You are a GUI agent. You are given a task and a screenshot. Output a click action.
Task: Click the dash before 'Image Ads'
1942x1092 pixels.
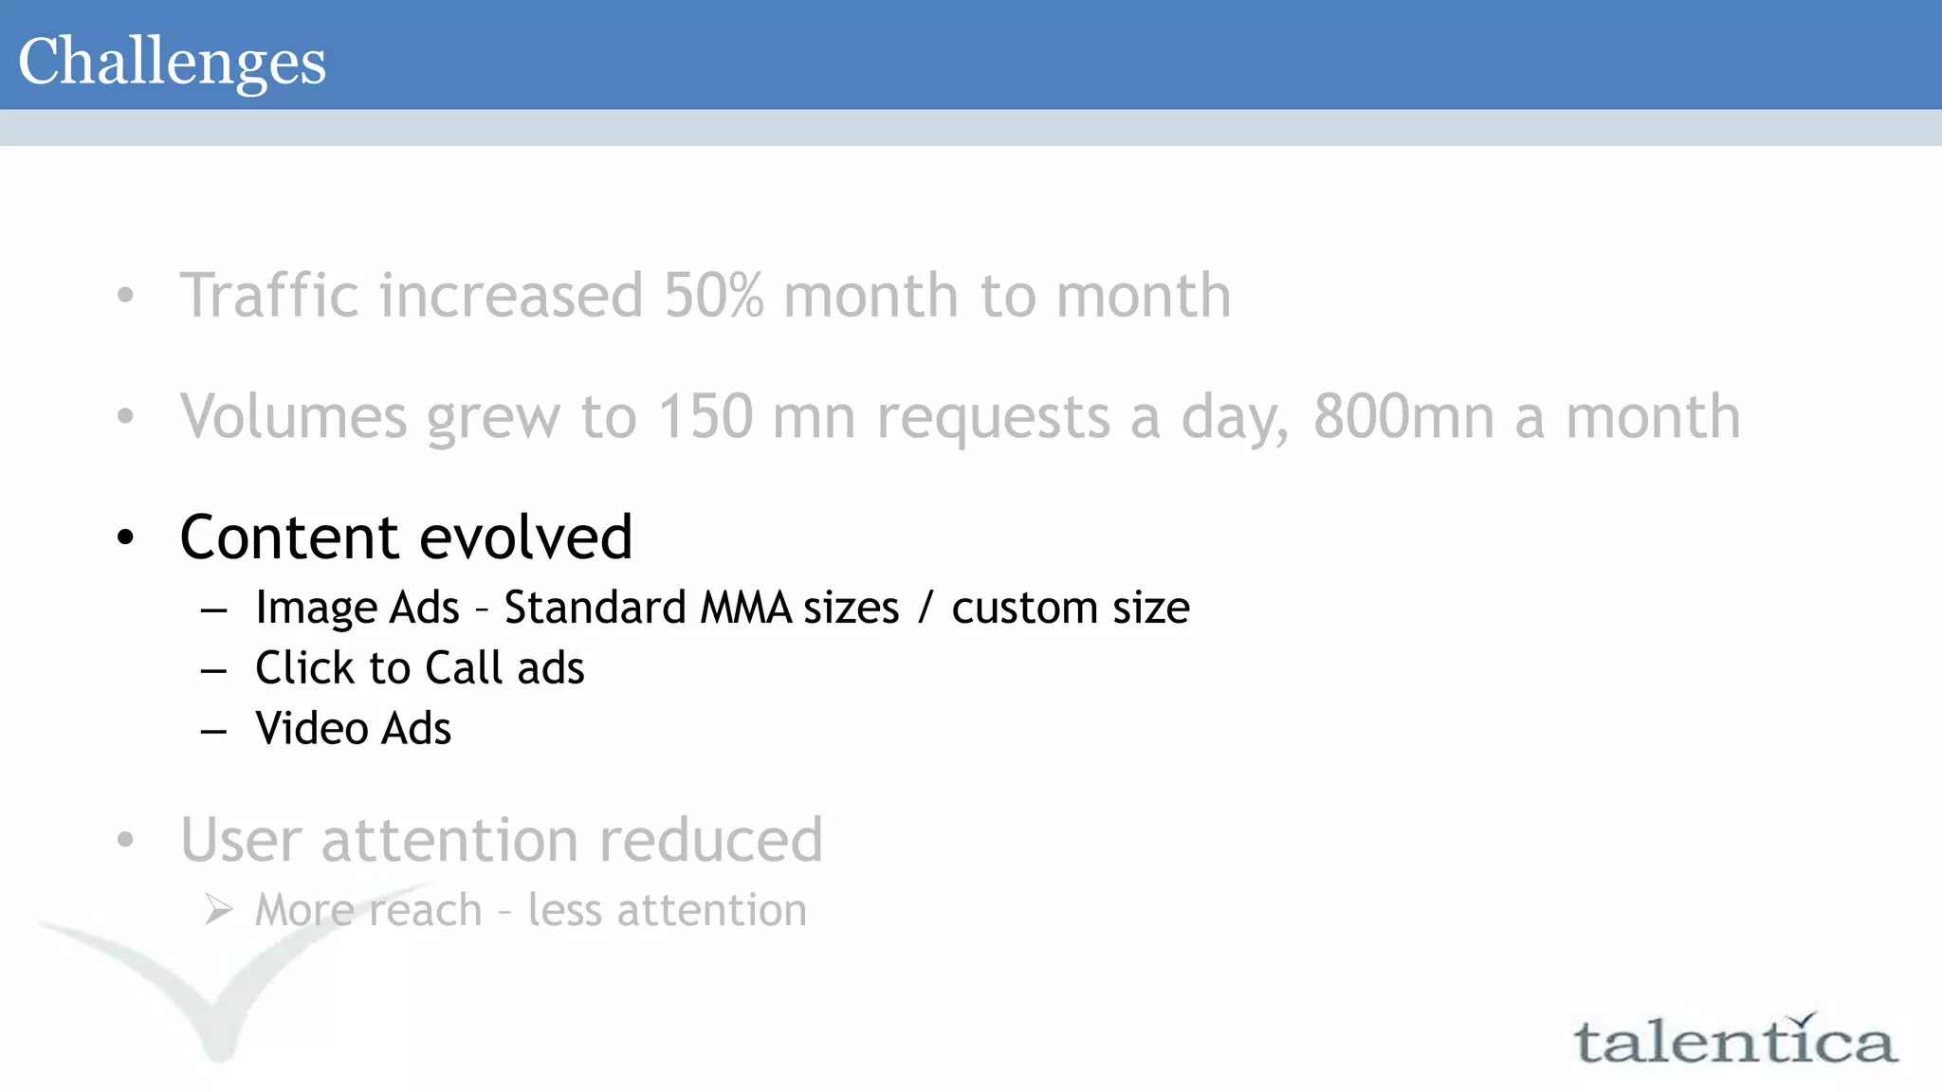[x=214, y=610]
